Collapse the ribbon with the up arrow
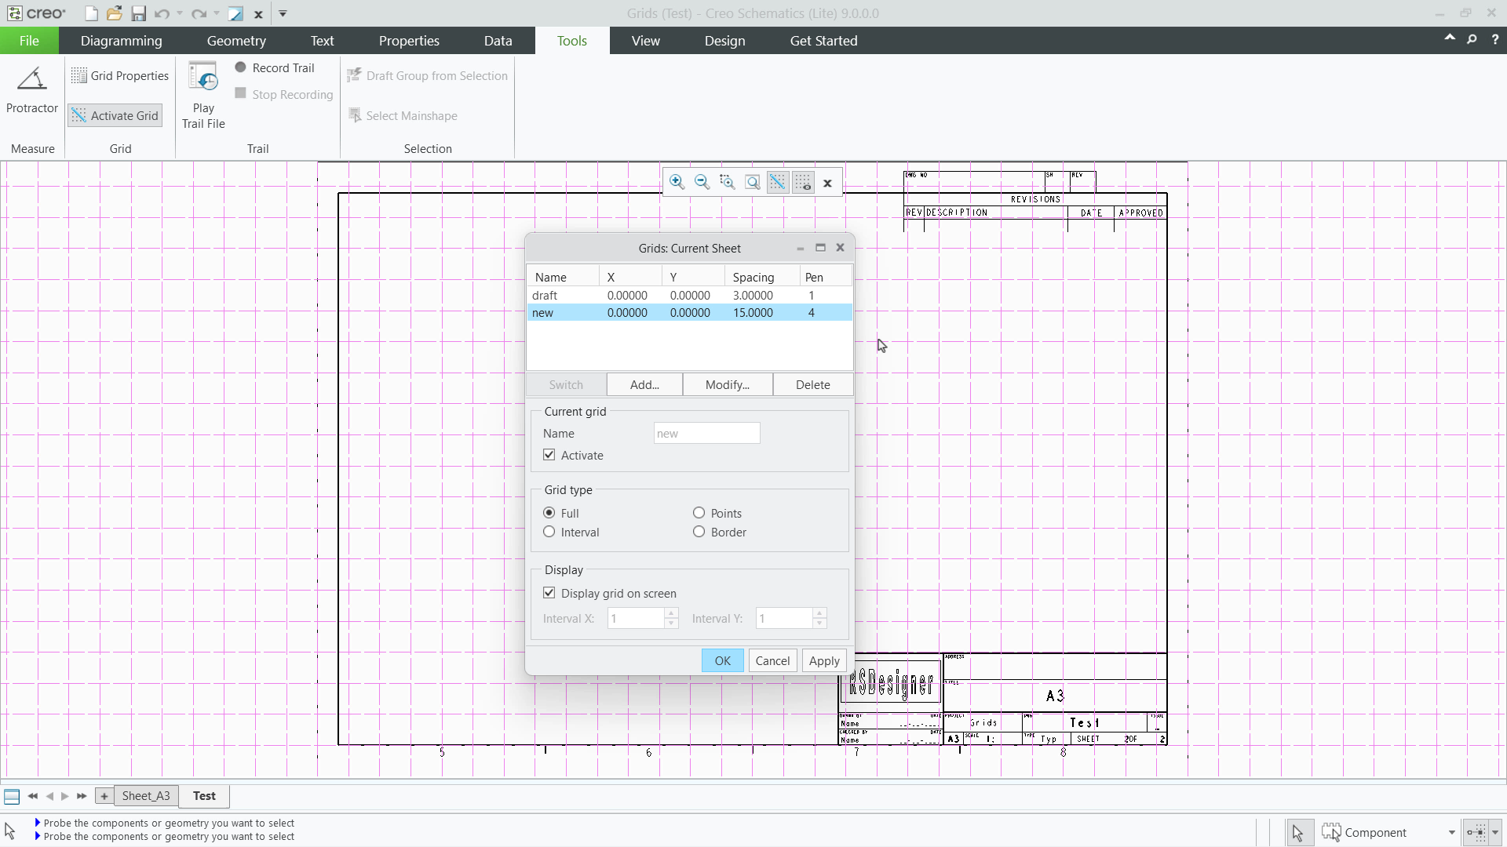Screen dimensions: 1507x847 click(x=1449, y=38)
